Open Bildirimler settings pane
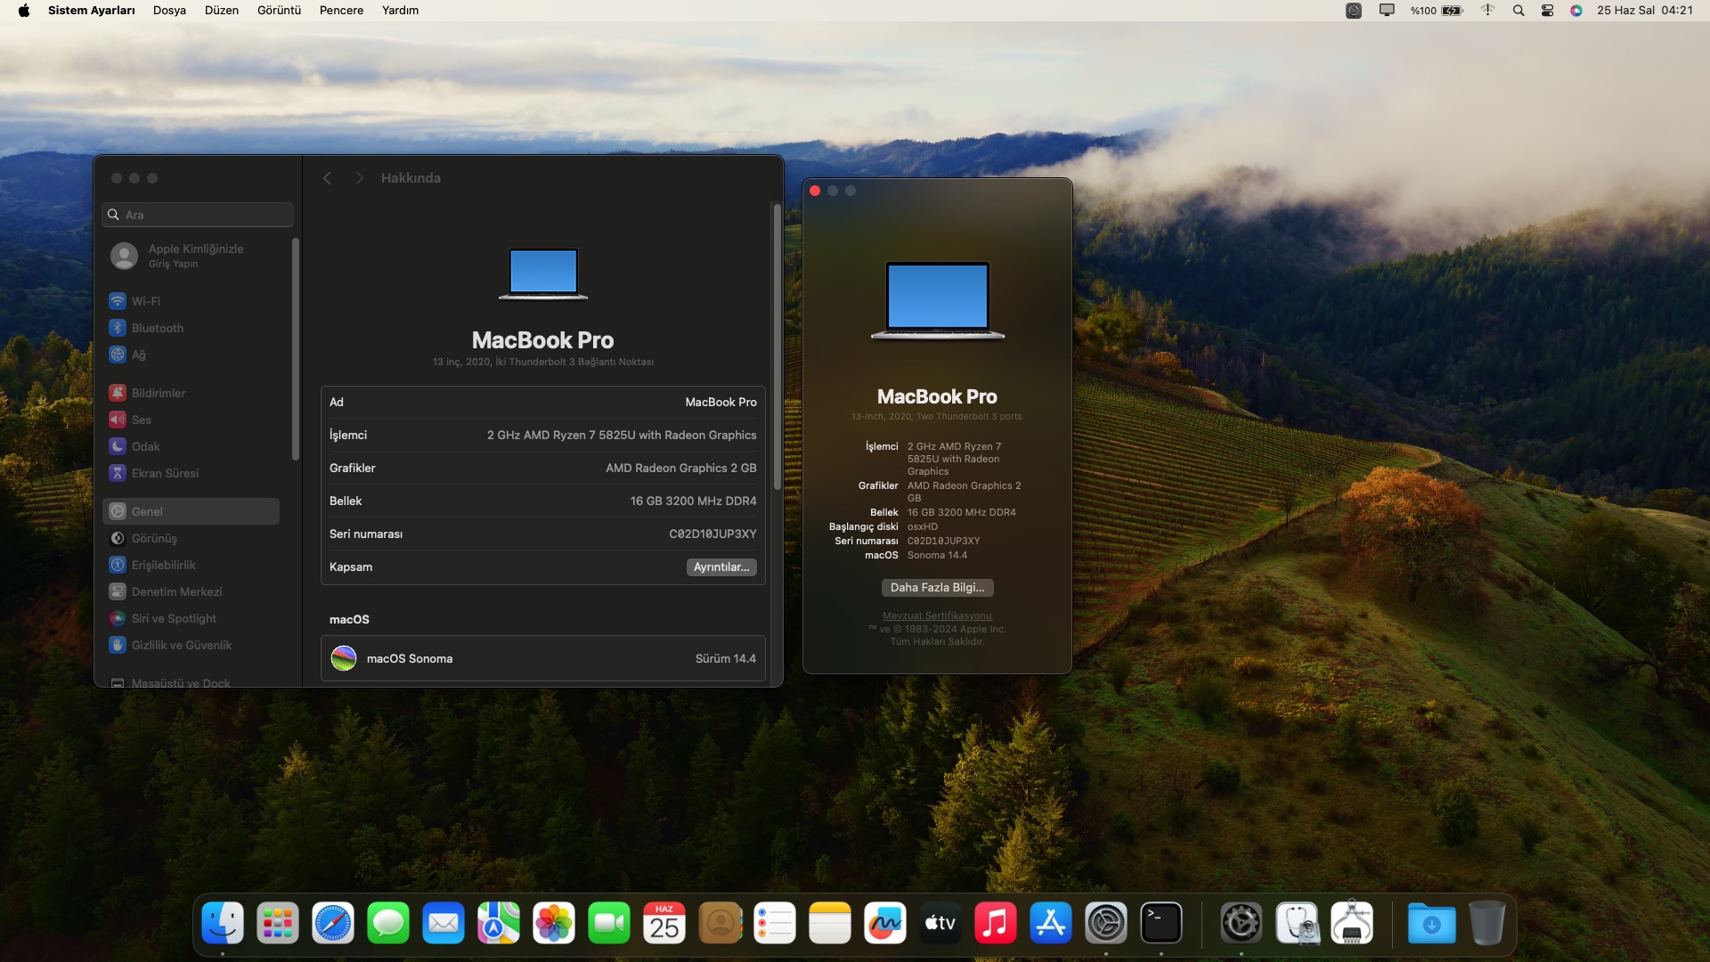The width and height of the screenshot is (1710, 962). [158, 393]
